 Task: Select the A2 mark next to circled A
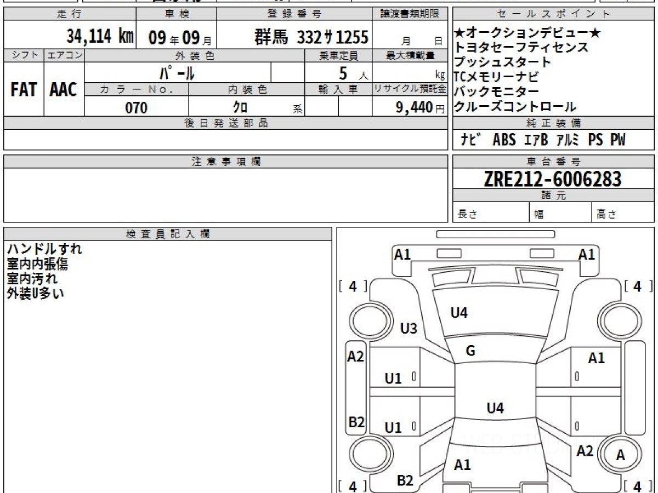585,450
